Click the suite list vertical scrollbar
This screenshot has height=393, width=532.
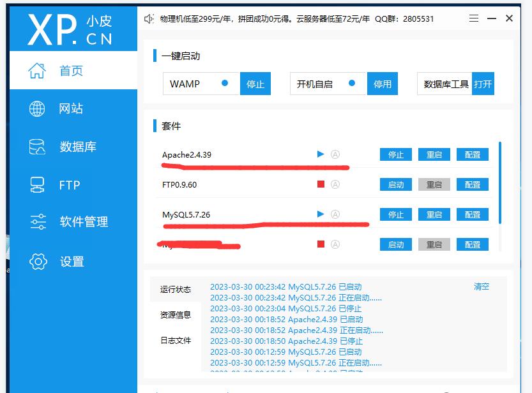pyautogui.click(x=500, y=183)
